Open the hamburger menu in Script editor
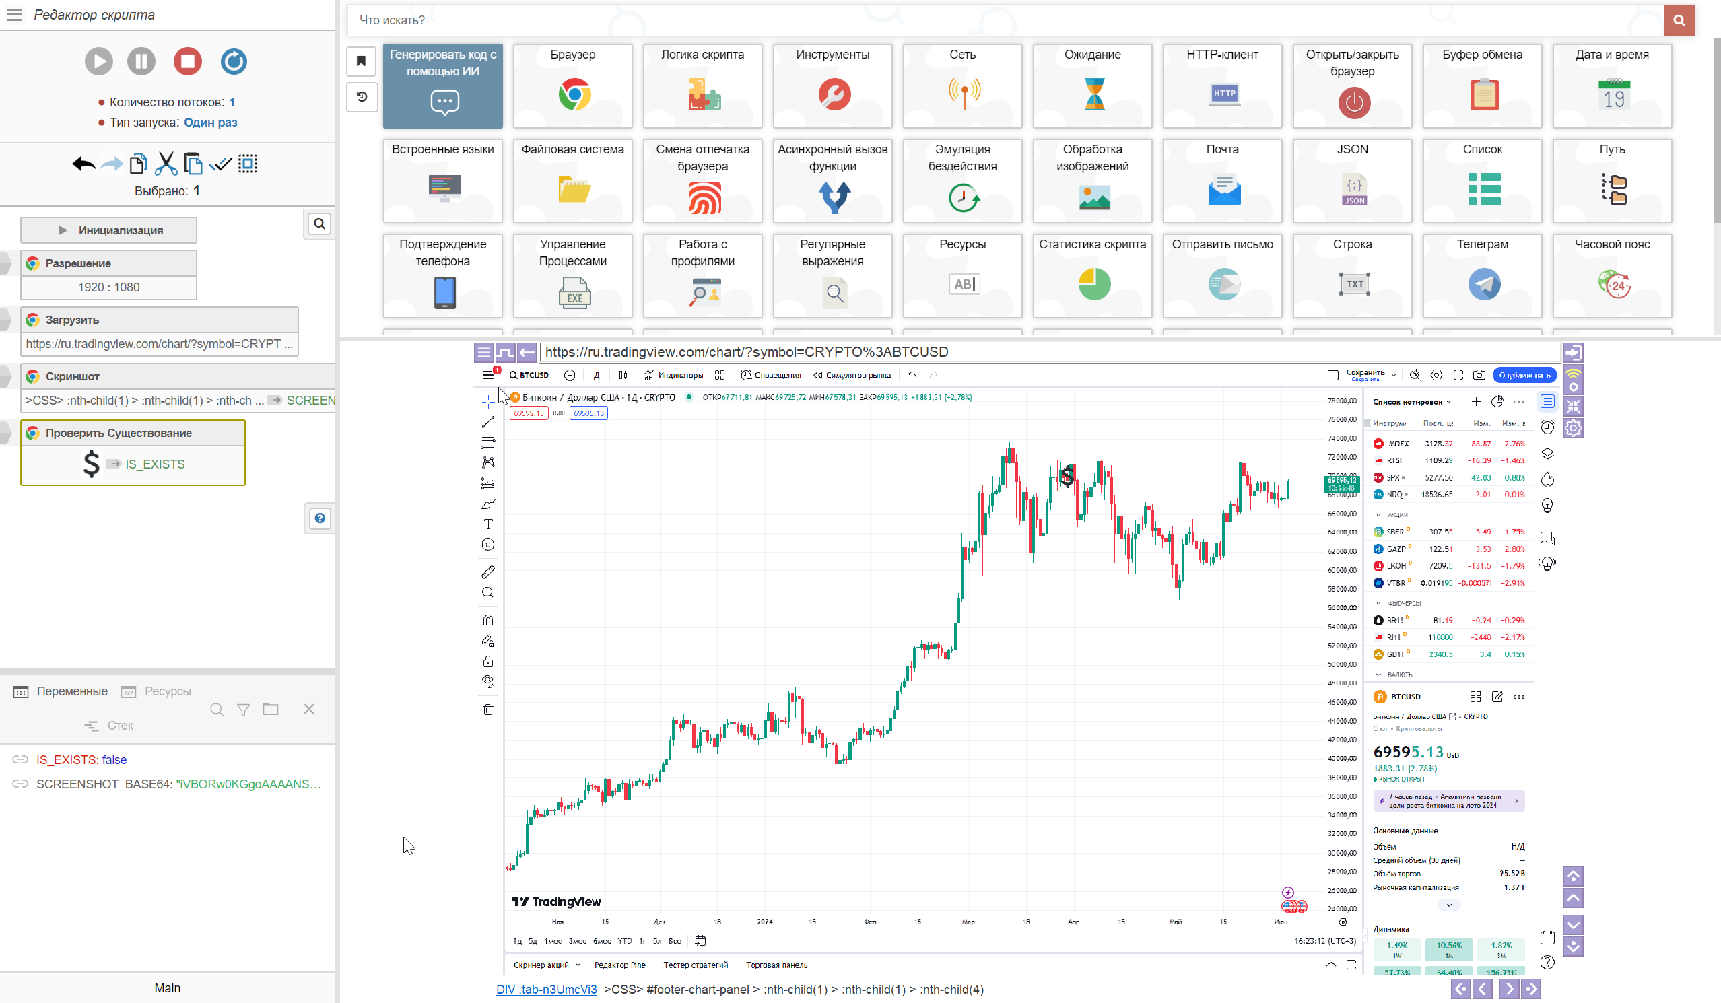 [x=14, y=14]
